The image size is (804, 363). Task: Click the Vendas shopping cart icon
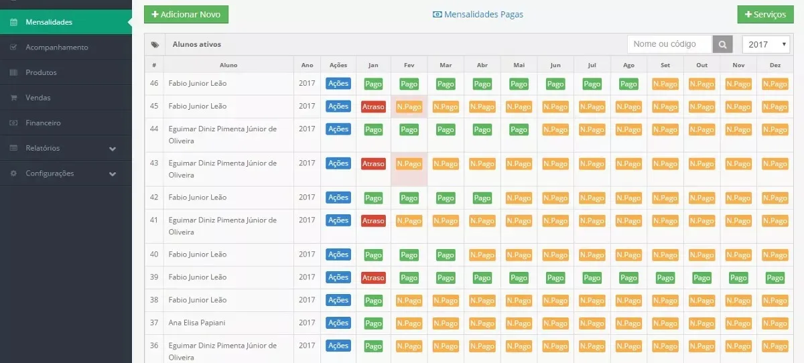point(13,98)
